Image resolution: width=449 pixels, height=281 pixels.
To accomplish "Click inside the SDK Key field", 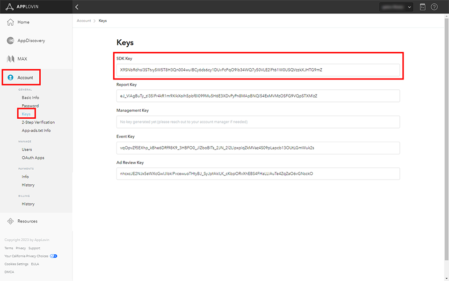I will point(258,70).
